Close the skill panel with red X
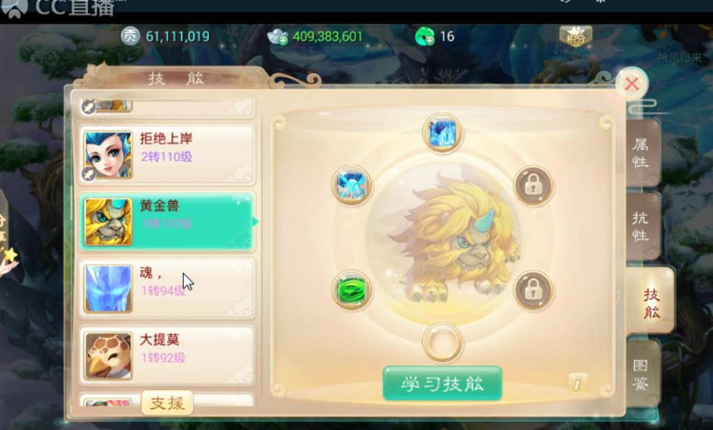This screenshot has width=713, height=430. point(632,84)
